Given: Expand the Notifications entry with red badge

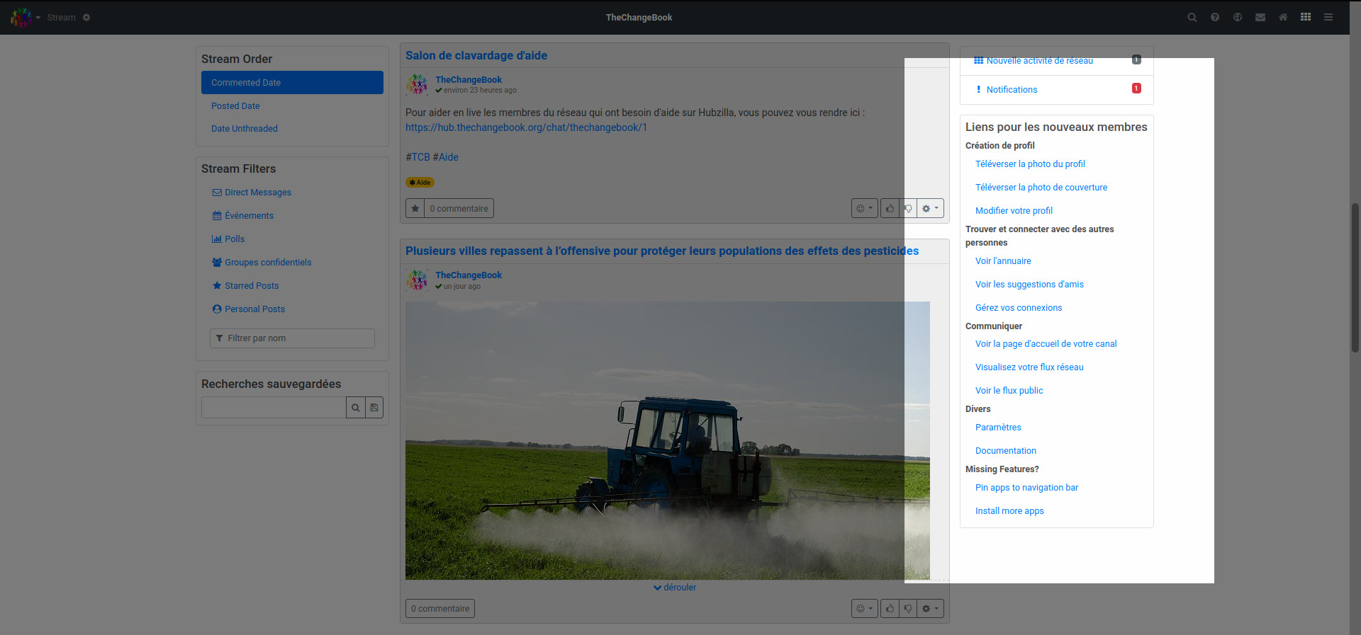Looking at the screenshot, I should (1057, 90).
